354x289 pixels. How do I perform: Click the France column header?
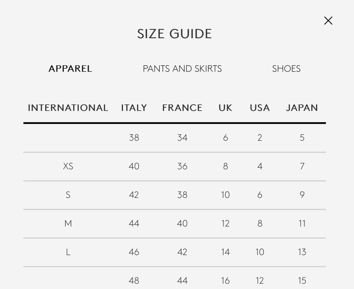pyautogui.click(x=182, y=108)
